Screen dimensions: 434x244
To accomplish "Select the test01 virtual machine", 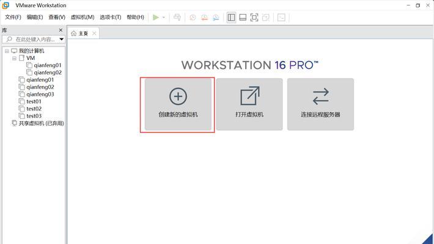I will pyautogui.click(x=34, y=101).
